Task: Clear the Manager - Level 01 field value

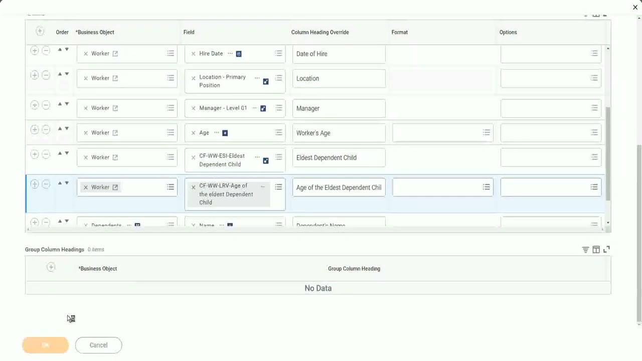Action: point(194,108)
